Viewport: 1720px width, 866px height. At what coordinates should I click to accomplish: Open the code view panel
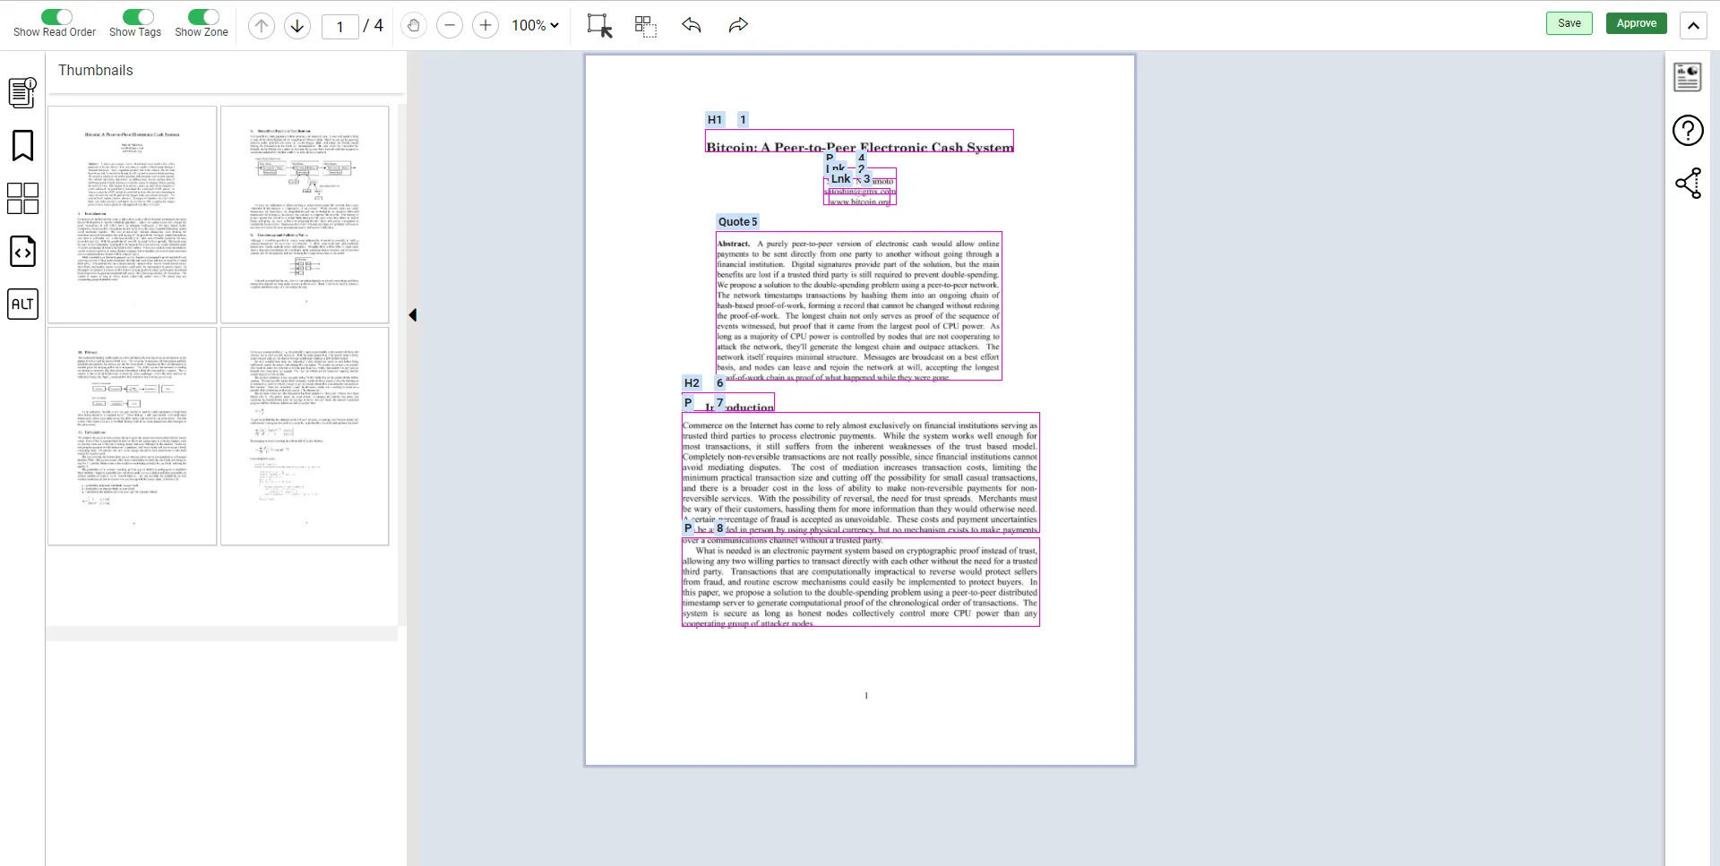pyautogui.click(x=21, y=252)
